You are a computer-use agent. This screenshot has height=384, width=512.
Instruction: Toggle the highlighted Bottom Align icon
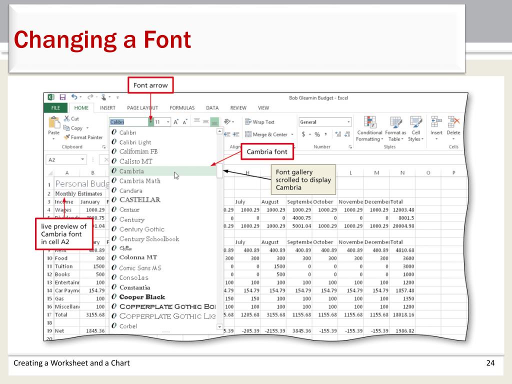coord(214,122)
